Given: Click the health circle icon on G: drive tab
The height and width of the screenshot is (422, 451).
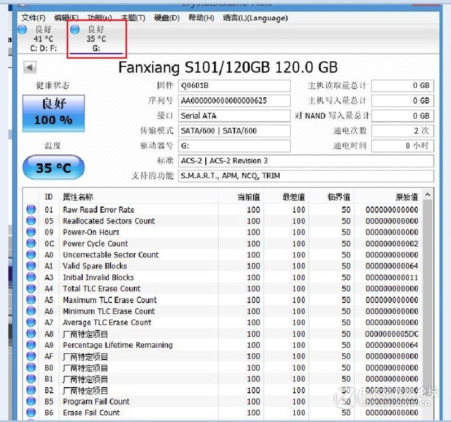Looking at the screenshot, I should (x=75, y=29).
